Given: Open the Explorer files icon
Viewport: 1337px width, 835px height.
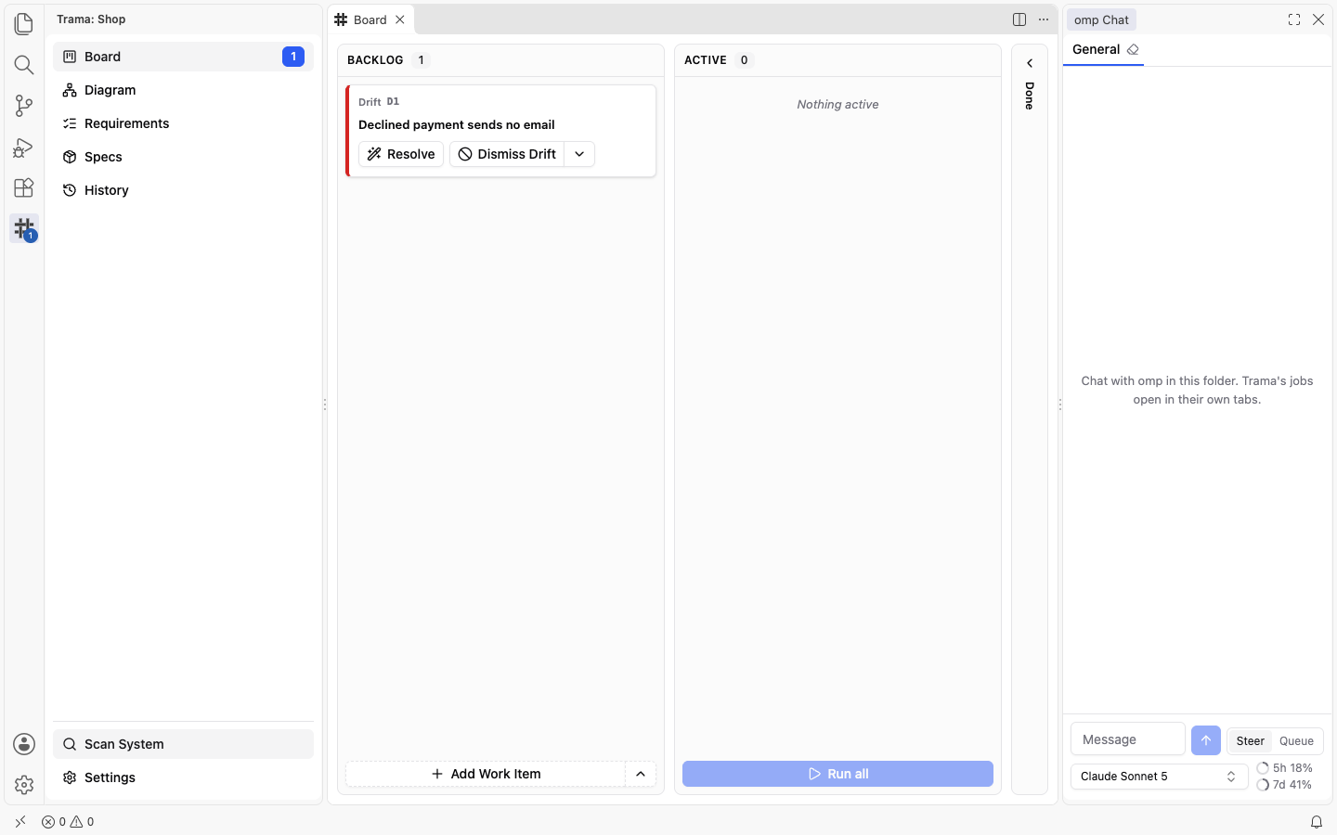Looking at the screenshot, I should (24, 23).
